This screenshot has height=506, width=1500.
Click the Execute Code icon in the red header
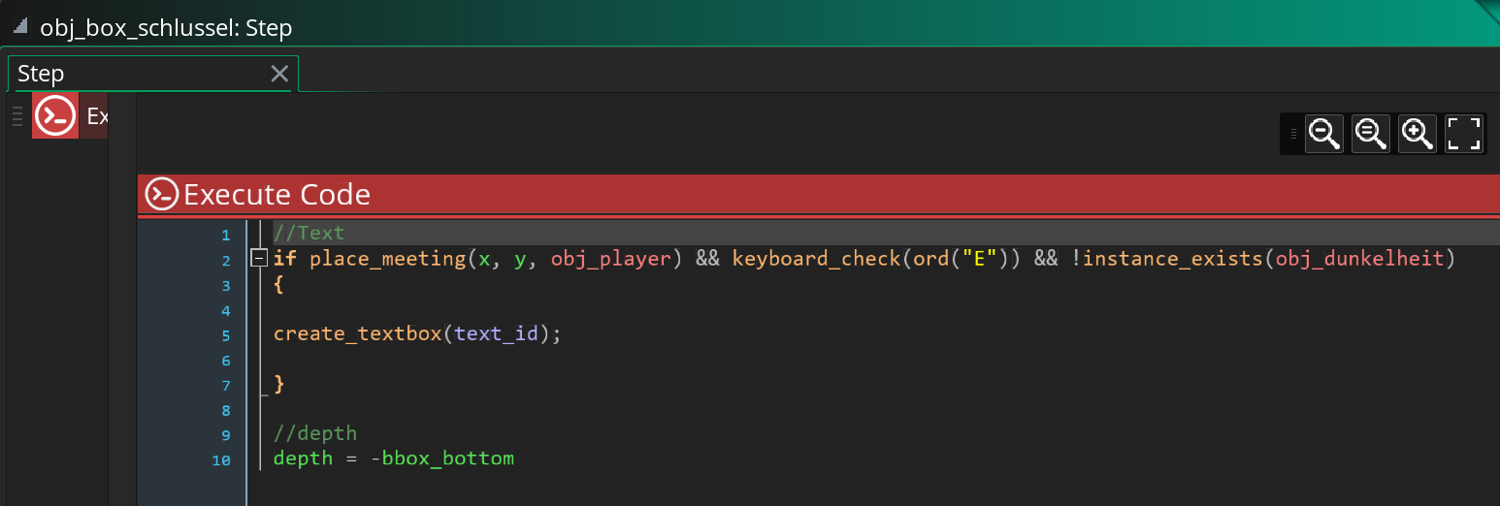[162, 195]
